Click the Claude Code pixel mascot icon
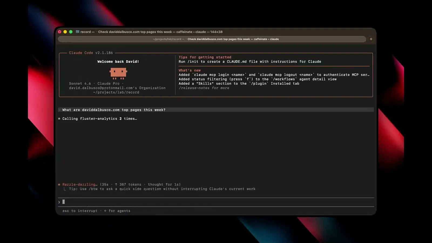432x243 pixels. point(118,73)
